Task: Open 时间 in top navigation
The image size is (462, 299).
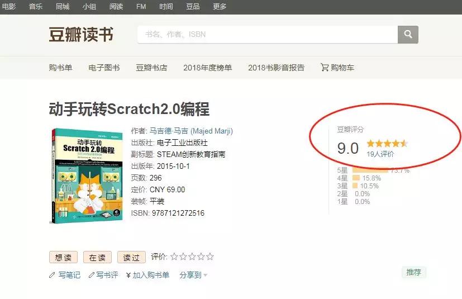Action: pyautogui.click(x=166, y=7)
